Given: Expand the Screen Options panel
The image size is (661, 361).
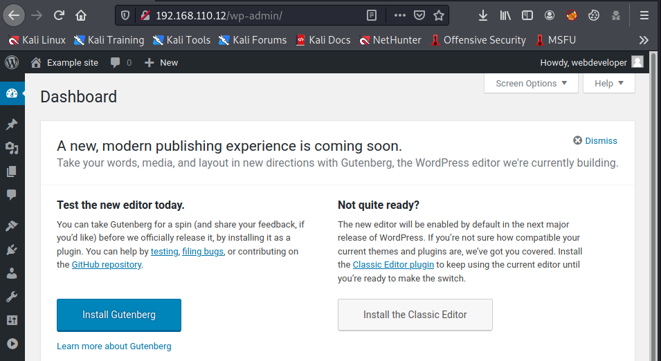Looking at the screenshot, I should pyautogui.click(x=531, y=84).
